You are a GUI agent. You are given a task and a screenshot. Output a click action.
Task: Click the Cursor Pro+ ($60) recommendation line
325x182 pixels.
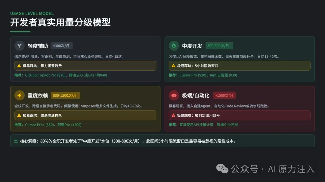48,125
